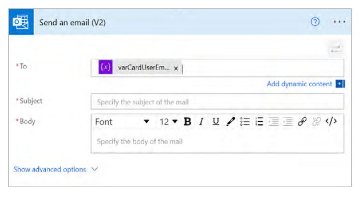This screenshot has height=203, width=360.
Task: Open the help question mark icon
Action: click(314, 22)
